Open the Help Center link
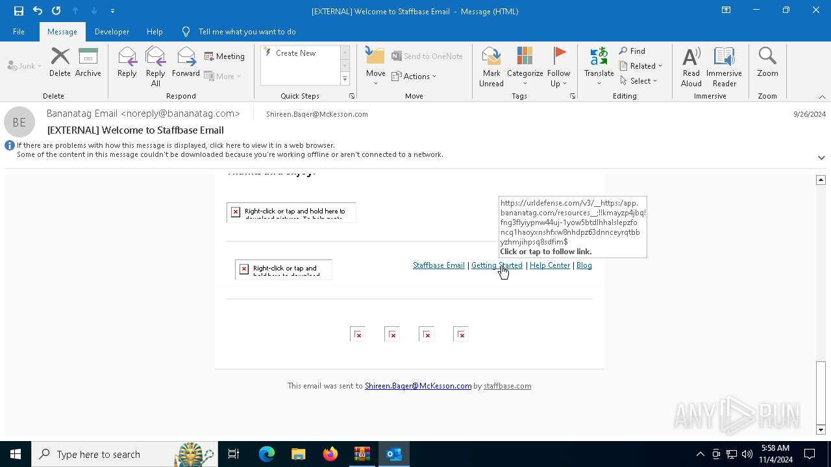The image size is (831, 467). (550, 265)
